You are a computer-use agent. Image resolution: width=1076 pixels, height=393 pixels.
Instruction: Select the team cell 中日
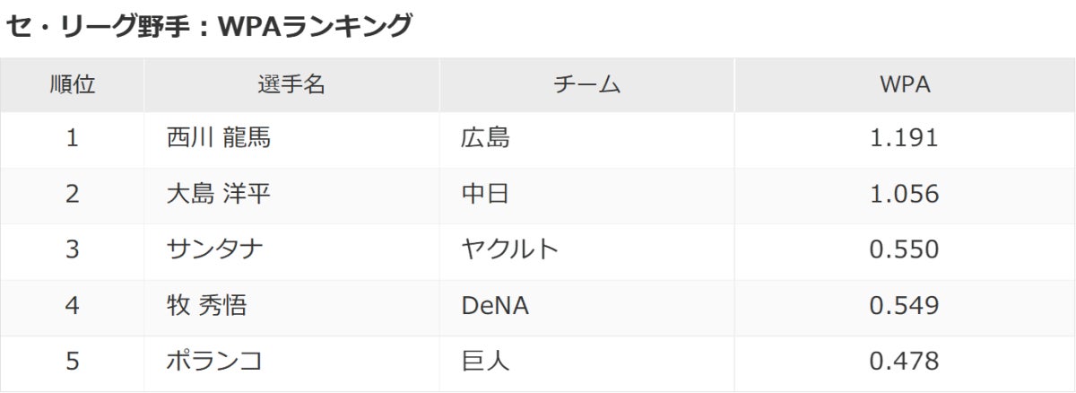pyautogui.click(x=485, y=194)
